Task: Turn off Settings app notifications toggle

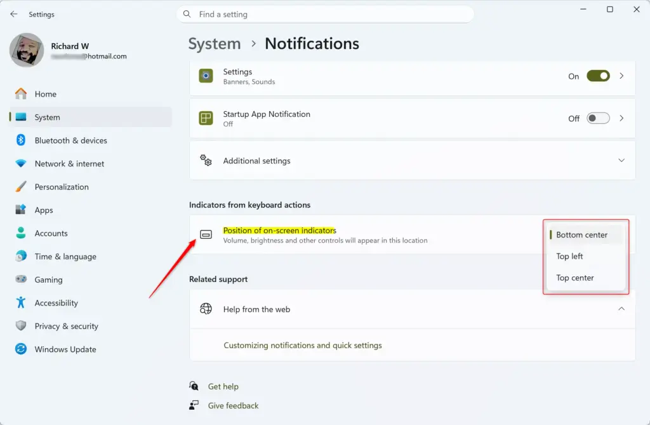Action: (x=598, y=76)
